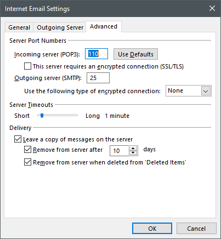Click the days number field showing 10
This screenshot has width=221, height=239.
(120, 151)
